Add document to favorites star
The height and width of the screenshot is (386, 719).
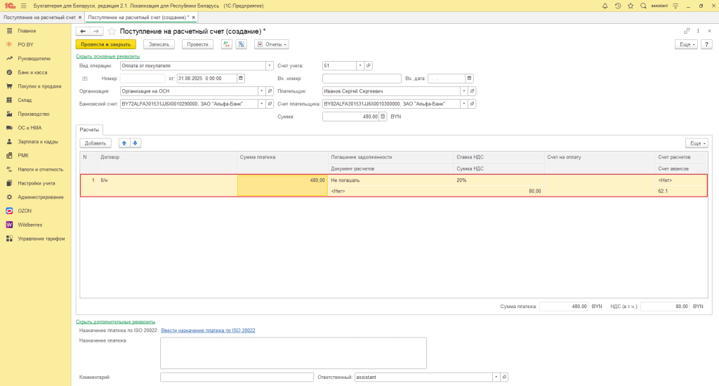click(112, 31)
